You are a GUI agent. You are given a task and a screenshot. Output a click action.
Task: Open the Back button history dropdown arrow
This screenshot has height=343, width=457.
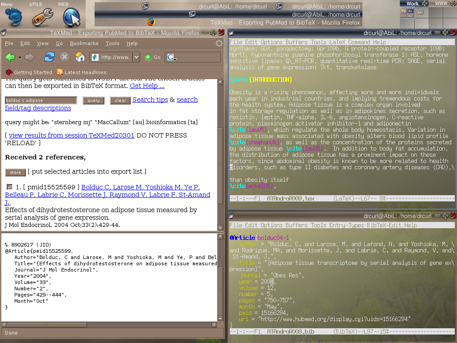[x=19, y=57]
